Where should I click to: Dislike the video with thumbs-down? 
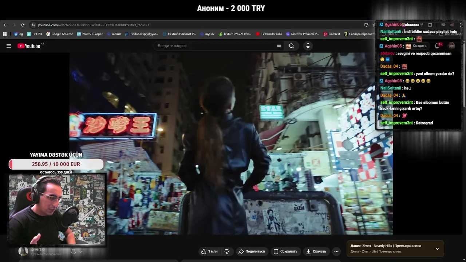(227, 251)
